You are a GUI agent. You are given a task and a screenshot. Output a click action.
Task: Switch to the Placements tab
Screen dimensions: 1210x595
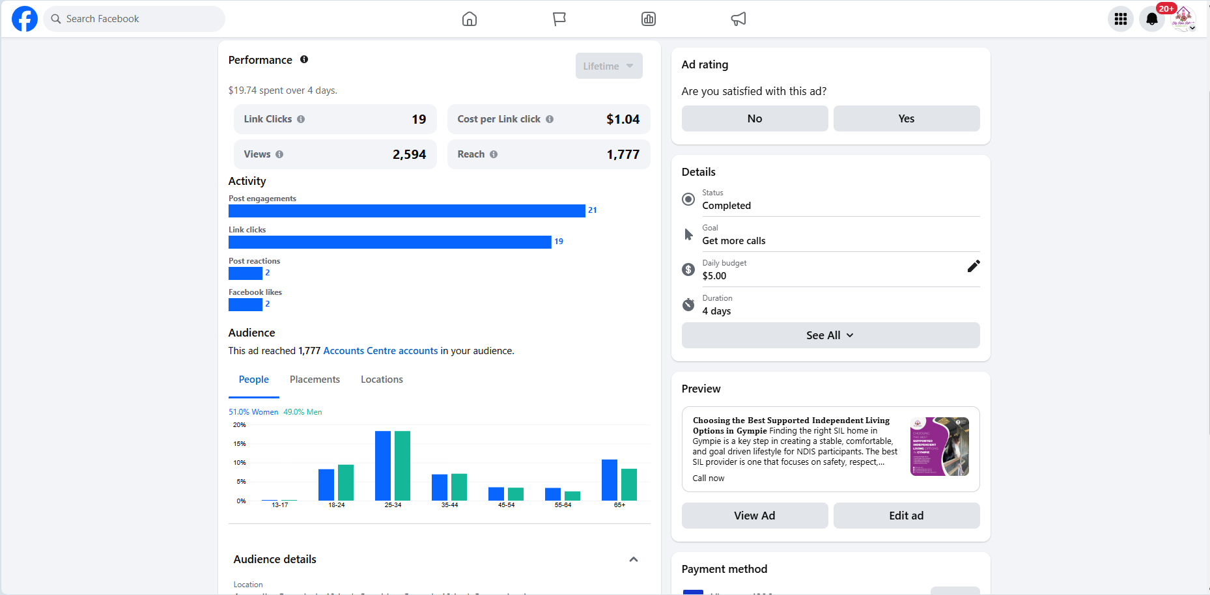click(x=315, y=380)
